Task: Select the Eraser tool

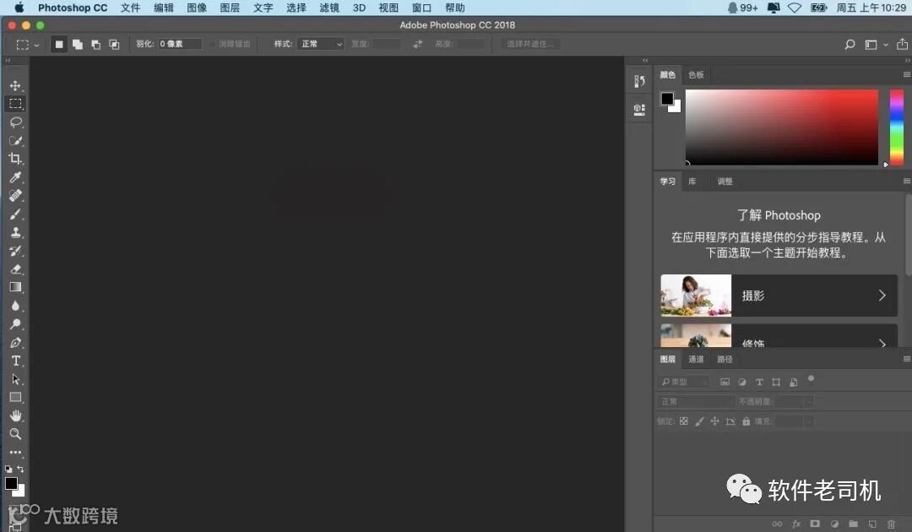Action: pyautogui.click(x=16, y=269)
